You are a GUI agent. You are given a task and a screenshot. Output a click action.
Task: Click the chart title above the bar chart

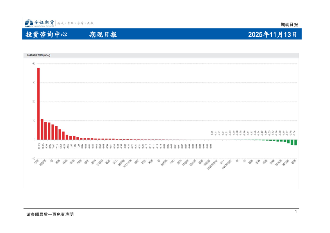[x=38, y=56]
